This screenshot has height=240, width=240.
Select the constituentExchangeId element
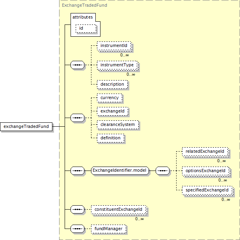click(x=119, y=210)
